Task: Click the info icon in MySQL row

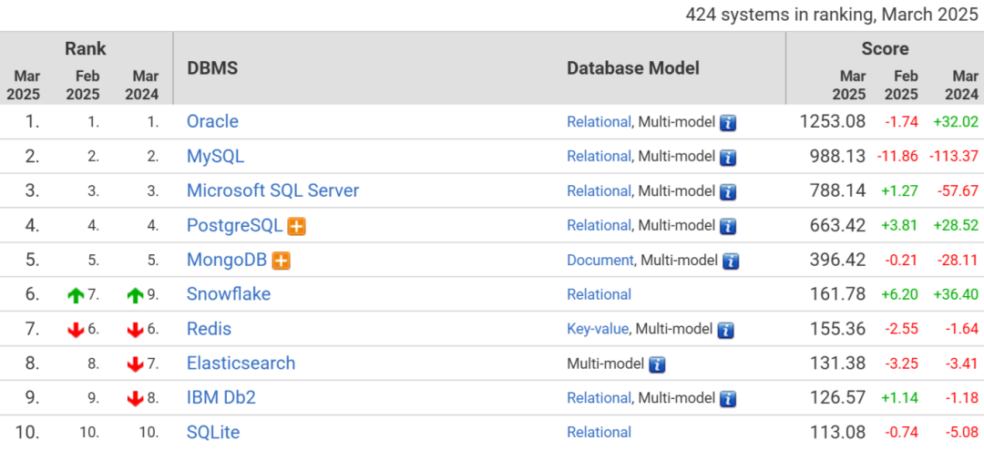Action: [x=728, y=158]
